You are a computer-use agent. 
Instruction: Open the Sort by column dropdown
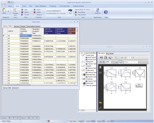tap(86, 10)
